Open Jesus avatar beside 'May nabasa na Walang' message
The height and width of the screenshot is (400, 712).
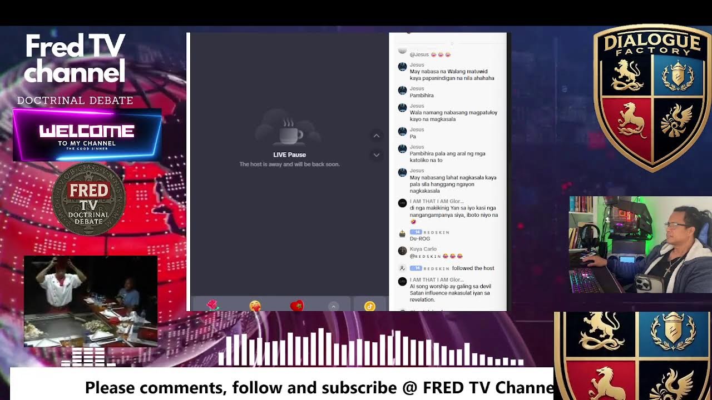point(402,67)
